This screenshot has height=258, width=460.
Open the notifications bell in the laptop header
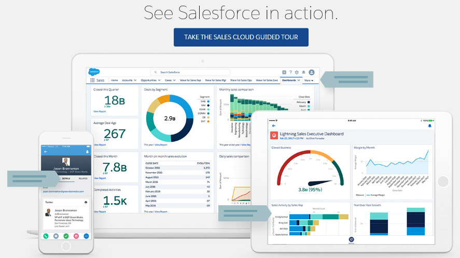coord(303,72)
